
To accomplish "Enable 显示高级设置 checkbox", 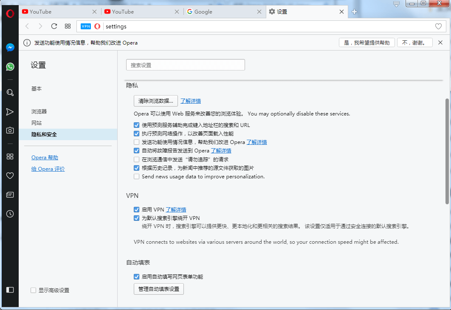I will (34, 290).
